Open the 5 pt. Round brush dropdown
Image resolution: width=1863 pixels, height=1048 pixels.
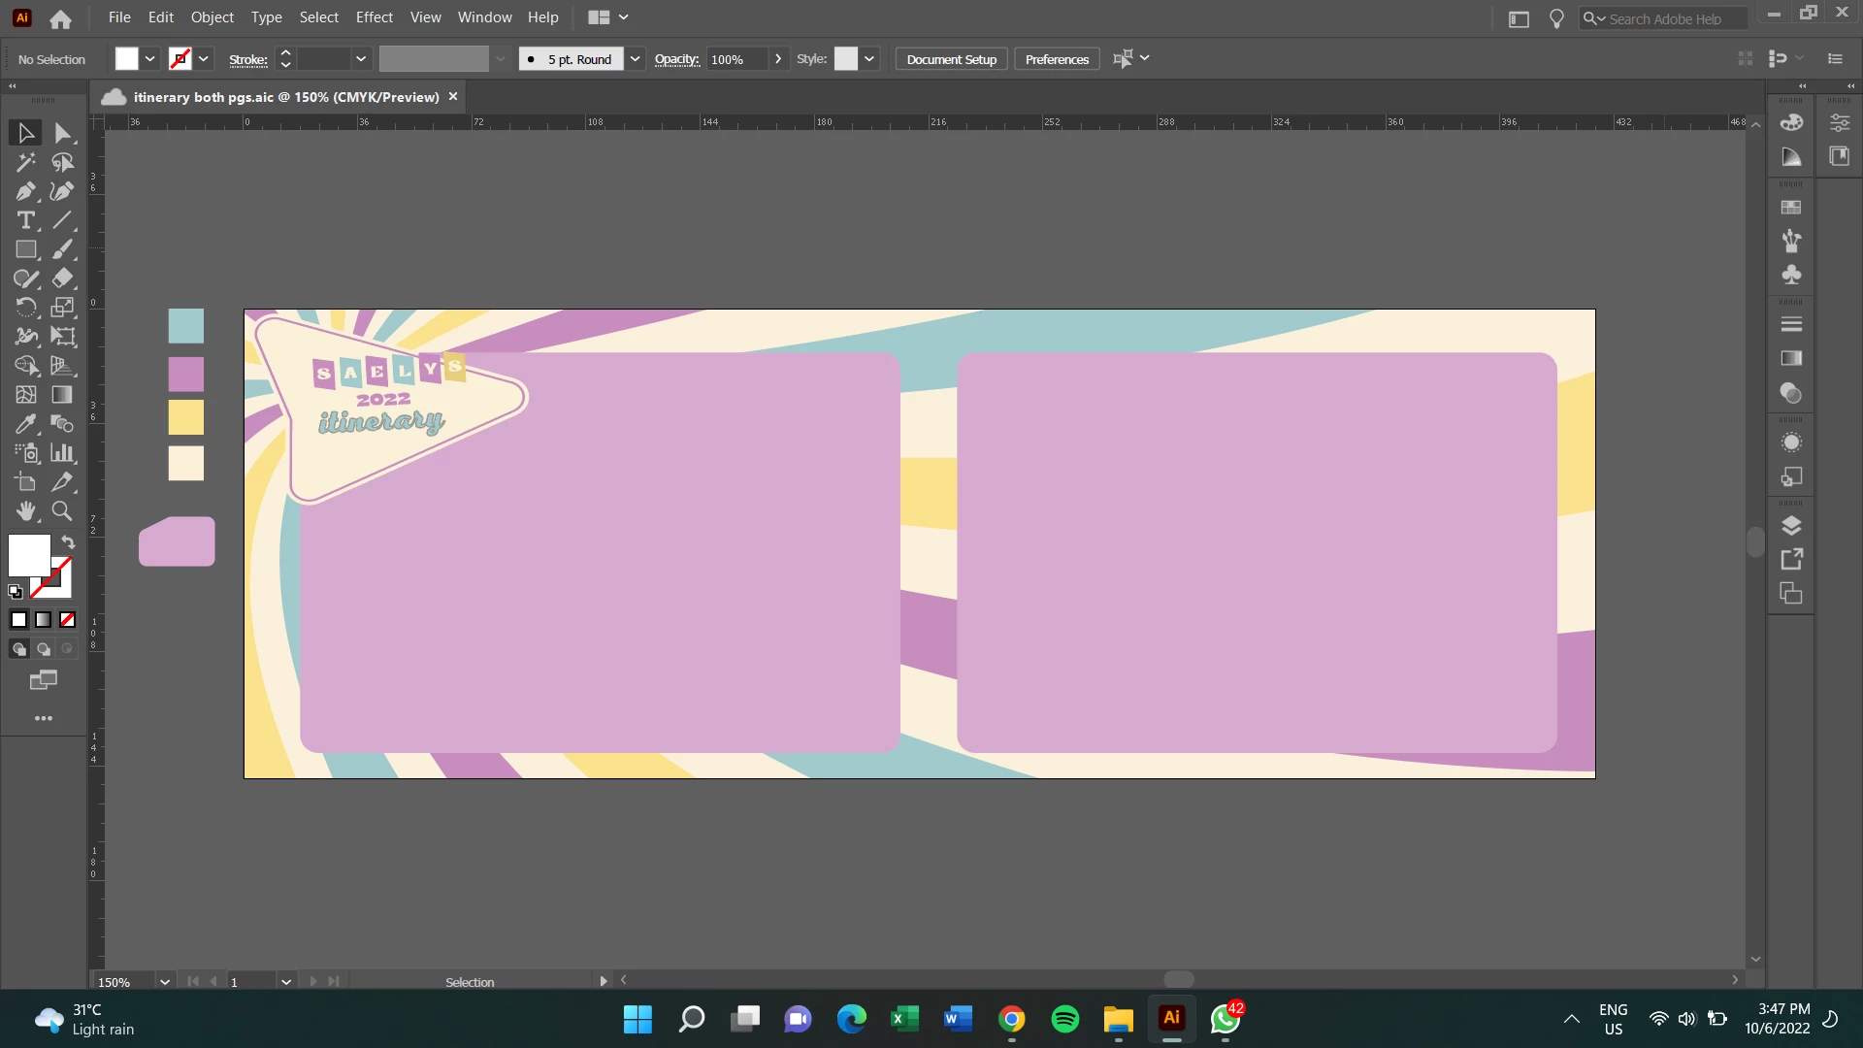tap(635, 59)
